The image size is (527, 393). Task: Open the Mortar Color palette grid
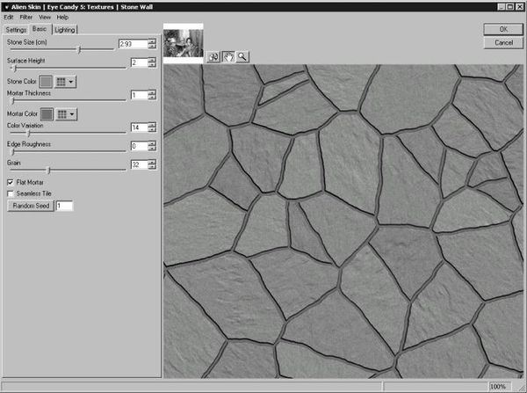point(61,113)
